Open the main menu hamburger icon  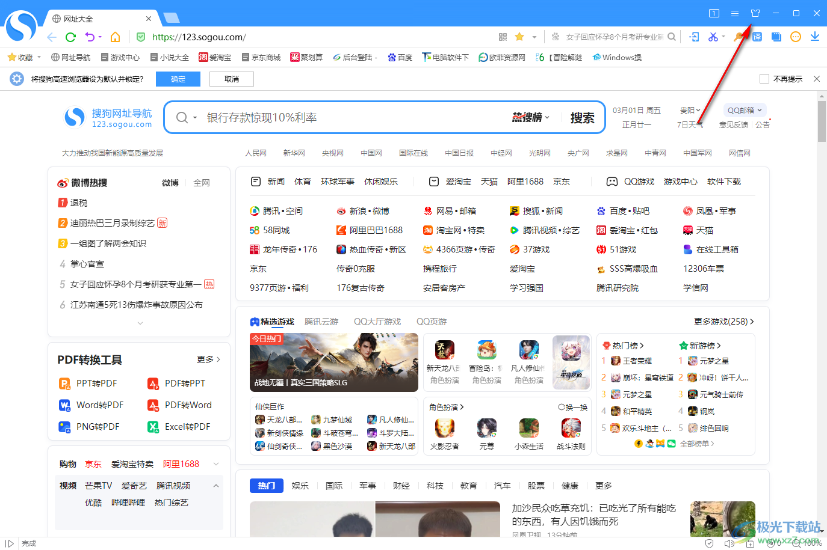coord(735,13)
